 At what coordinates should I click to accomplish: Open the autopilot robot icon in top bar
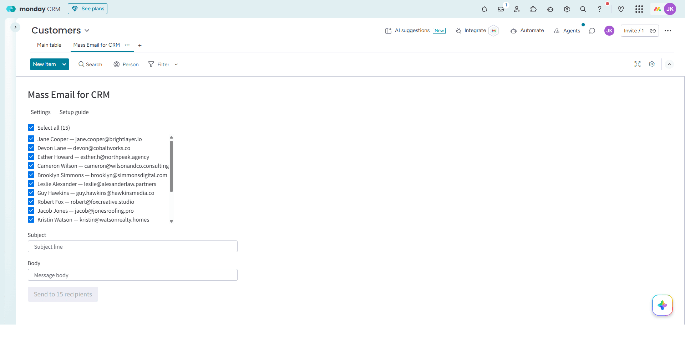[x=550, y=9]
